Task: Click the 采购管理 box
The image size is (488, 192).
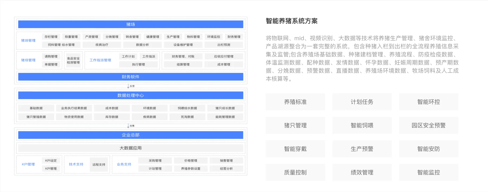Action: (x=155, y=161)
